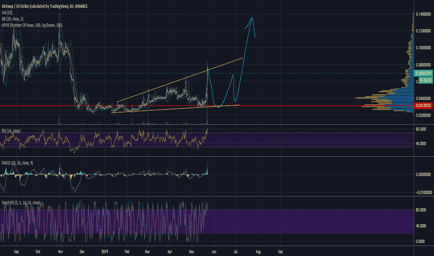The image size is (434, 256).
Task: Click the May label on the time axis
Action: [x=192, y=251]
